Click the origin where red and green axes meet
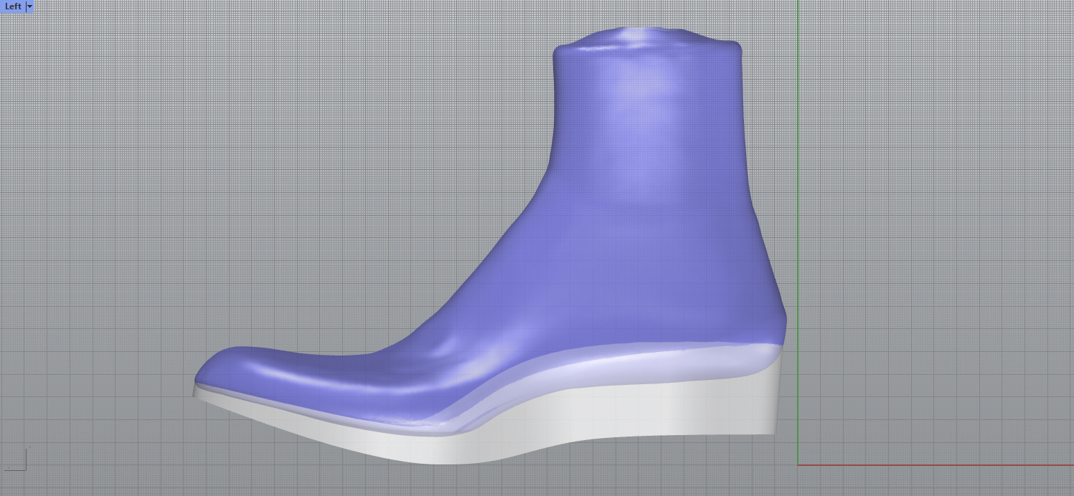 point(798,464)
